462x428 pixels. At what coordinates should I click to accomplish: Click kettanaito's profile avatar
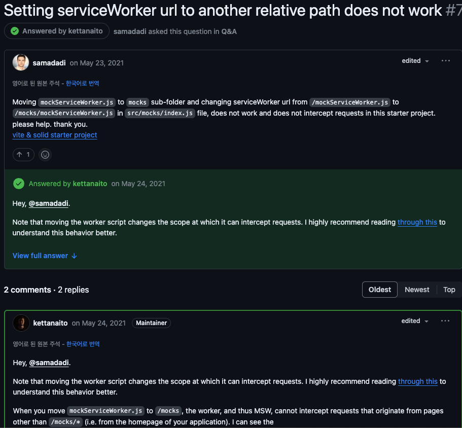pyautogui.click(x=21, y=323)
